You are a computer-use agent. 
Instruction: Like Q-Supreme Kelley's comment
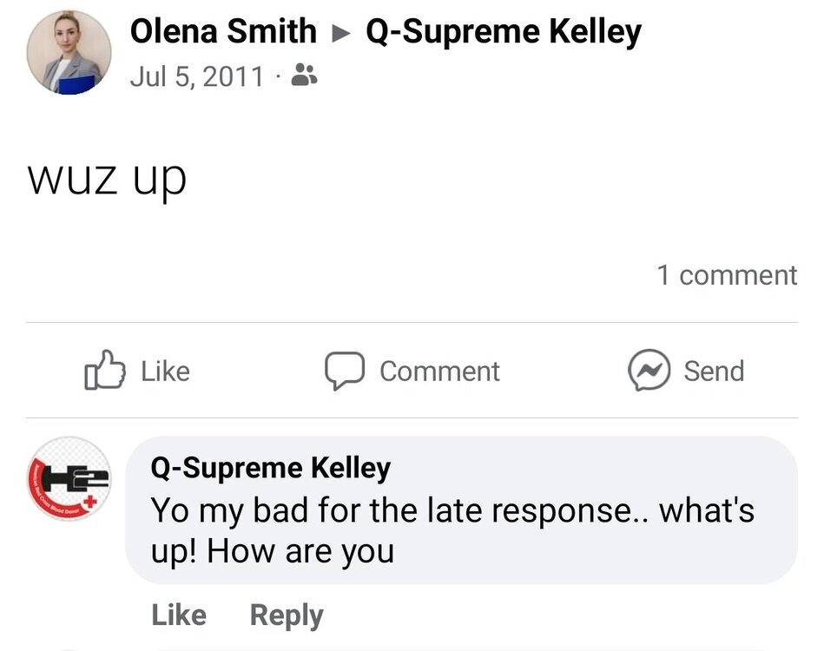click(179, 615)
